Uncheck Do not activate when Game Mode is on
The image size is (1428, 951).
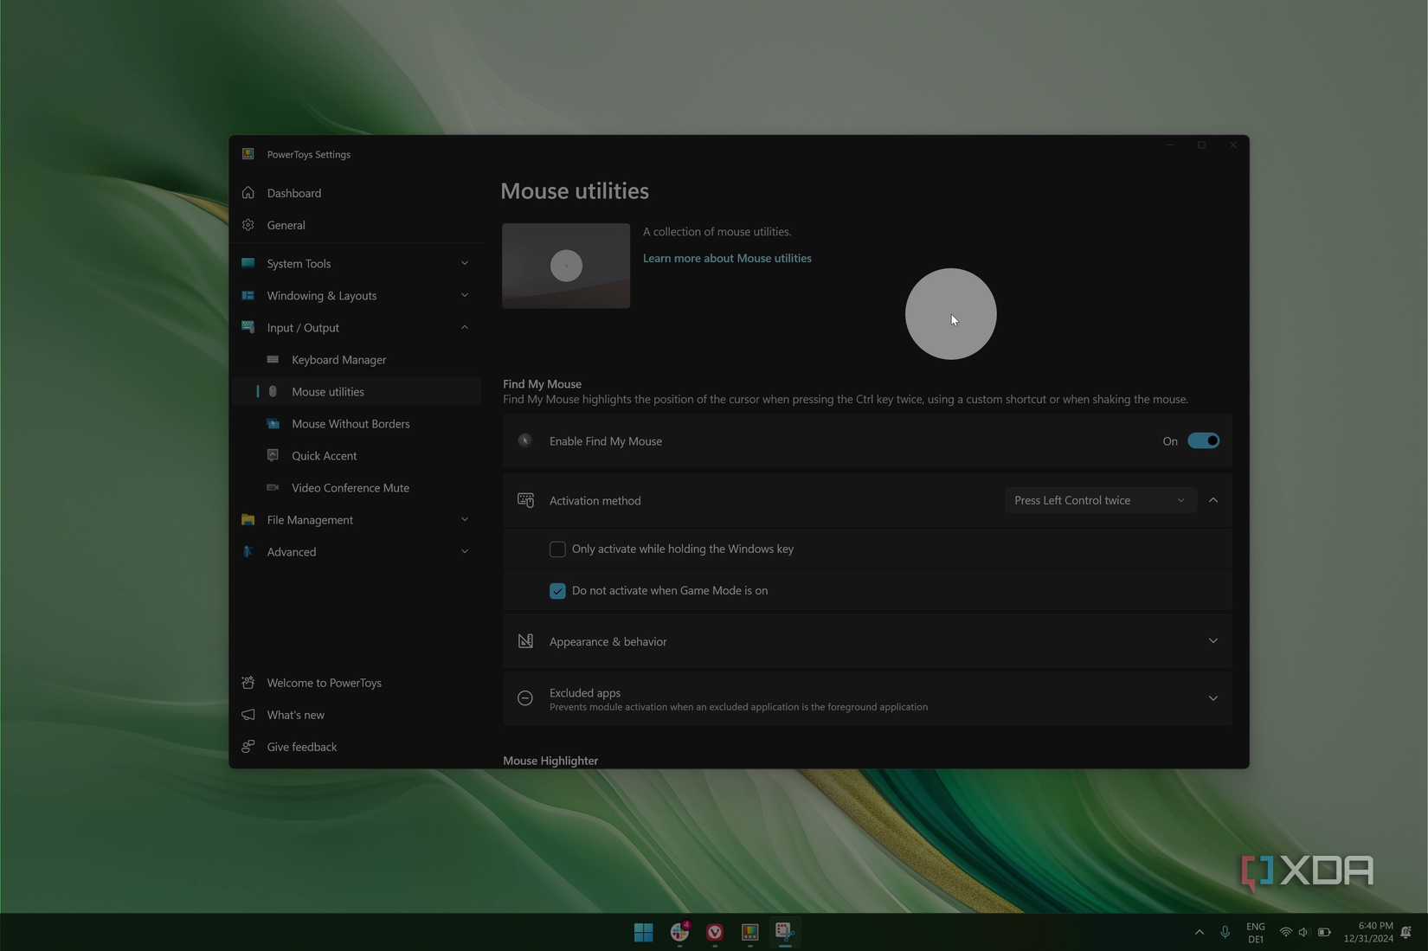[x=557, y=590]
